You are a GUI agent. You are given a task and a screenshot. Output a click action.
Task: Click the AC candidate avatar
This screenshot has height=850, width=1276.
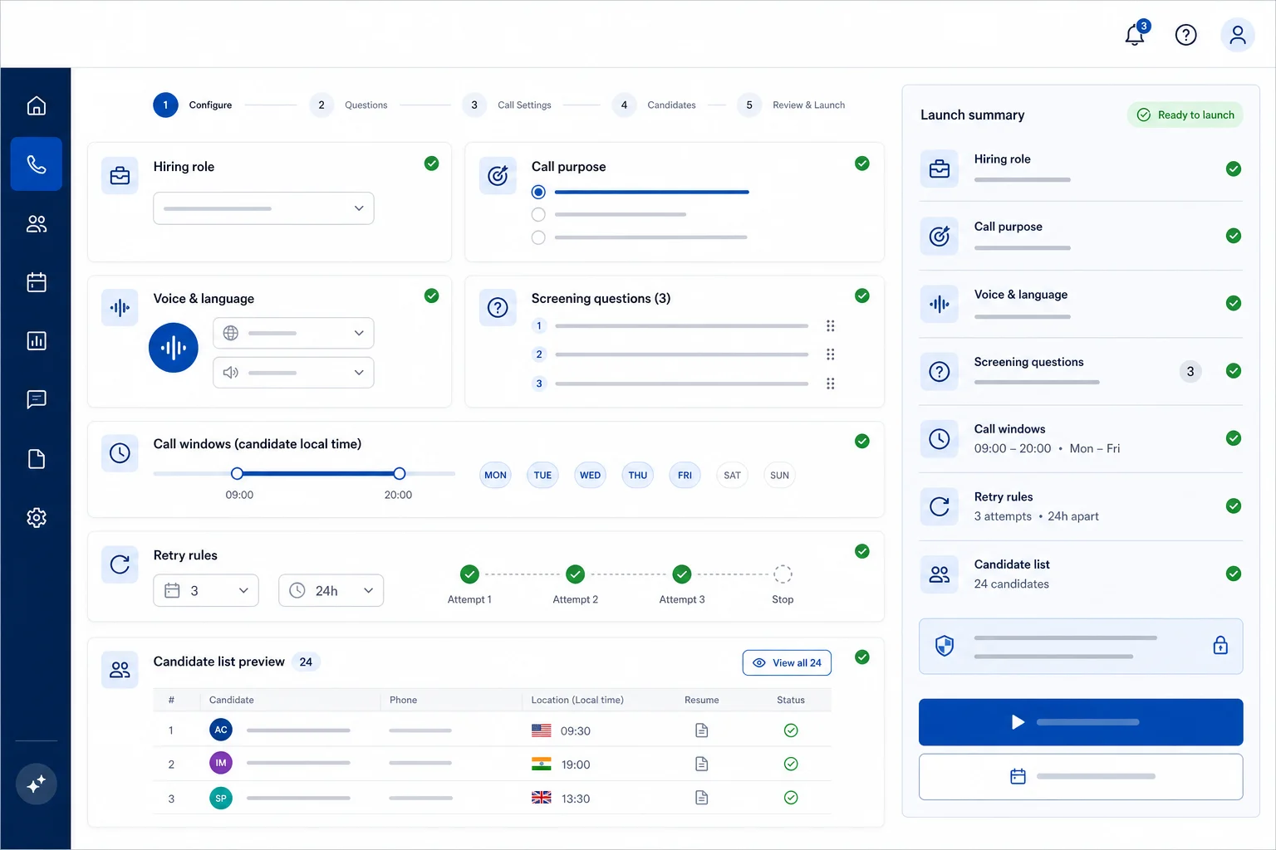tap(221, 730)
